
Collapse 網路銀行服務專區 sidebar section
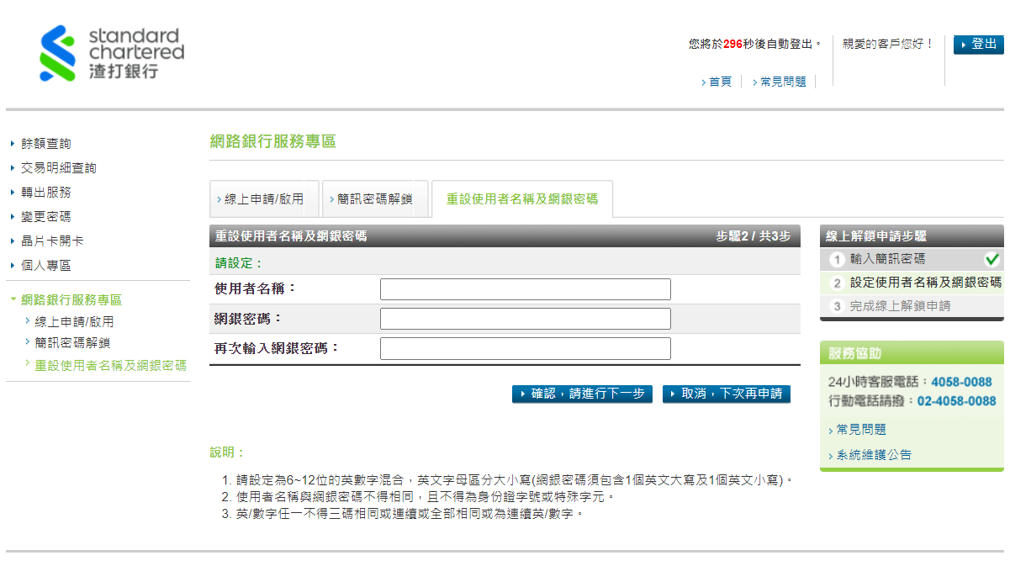click(71, 300)
